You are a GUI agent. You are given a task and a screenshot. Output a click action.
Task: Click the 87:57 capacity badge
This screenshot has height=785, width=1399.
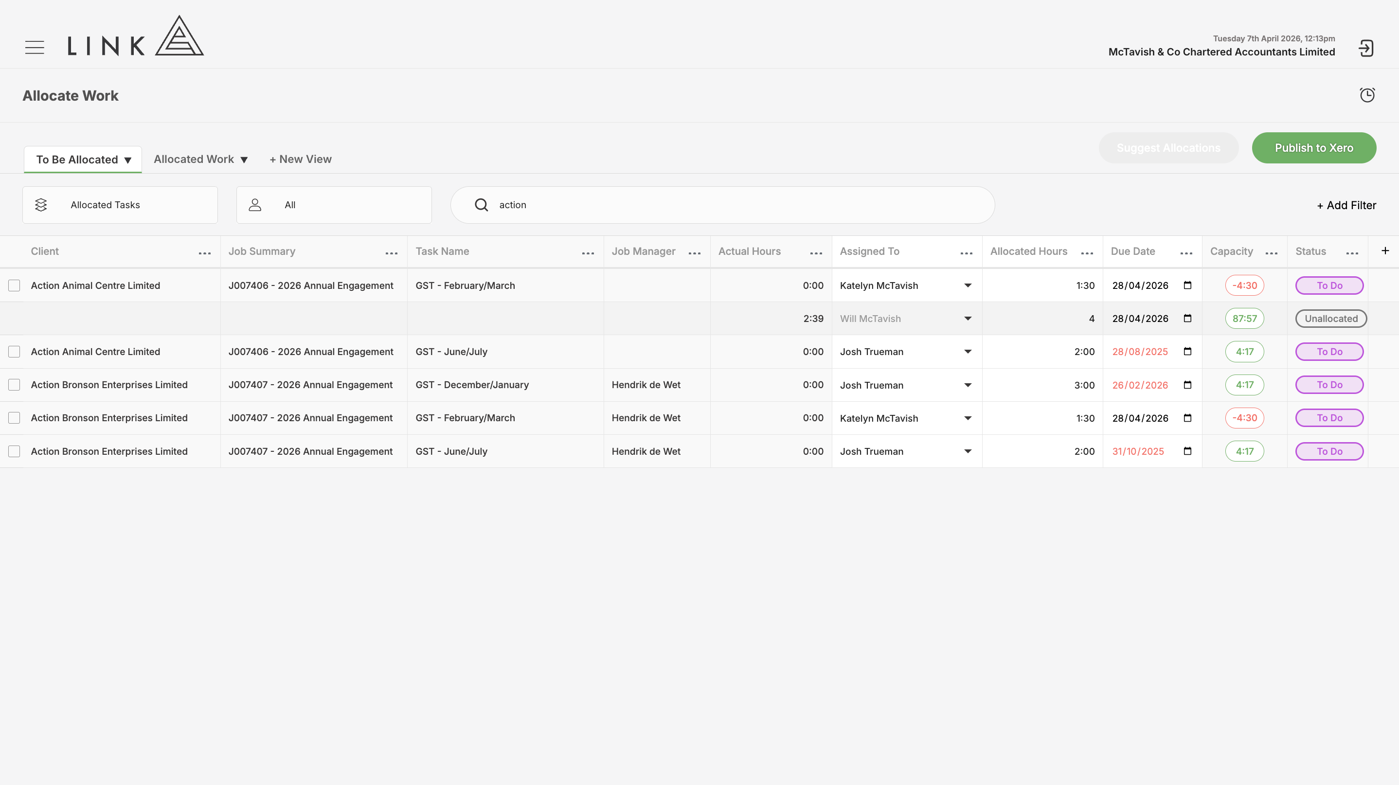tap(1244, 319)
